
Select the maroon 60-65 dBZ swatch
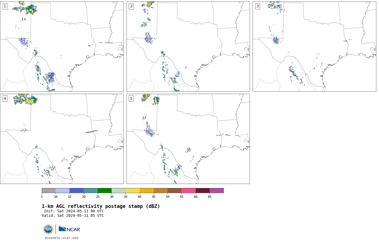tap(203, 190)
